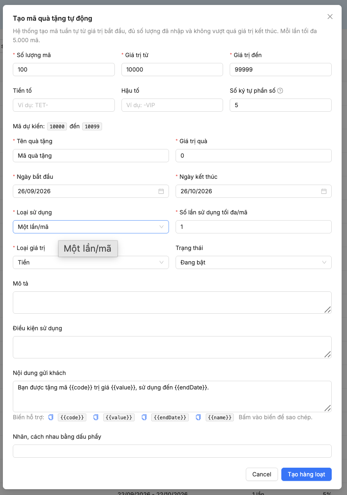
Task: Expand the Loại sử dụng dropdown
Action: [x=91, y=227]
